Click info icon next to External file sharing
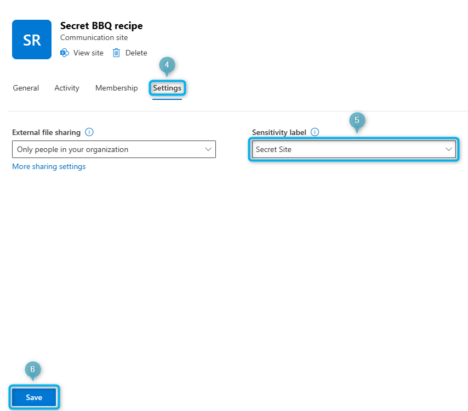This screenshot has height=411, width=468. [x=89, y=132]
